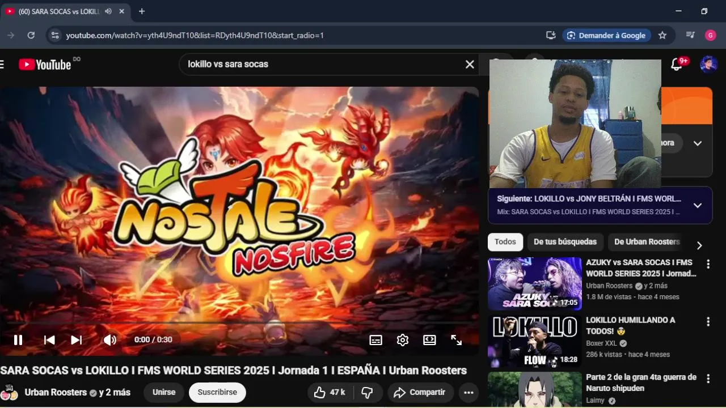726x408 pixels.
Task: Subscribe using Suscribirse button
Action: click(217, 392)
